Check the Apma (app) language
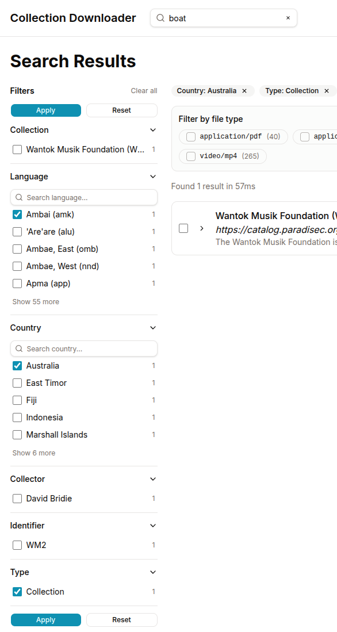337x632 pixels. 17,284
